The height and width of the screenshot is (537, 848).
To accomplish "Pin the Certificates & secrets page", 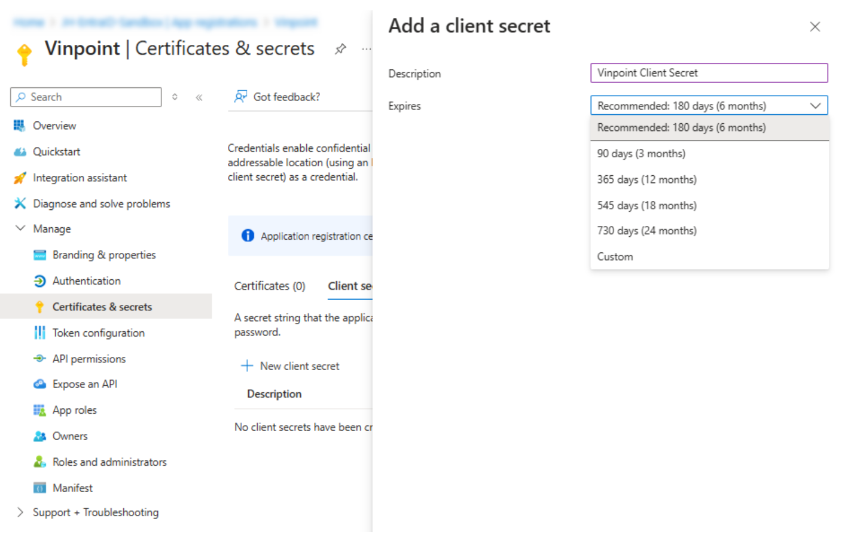I will coord(340,49).
